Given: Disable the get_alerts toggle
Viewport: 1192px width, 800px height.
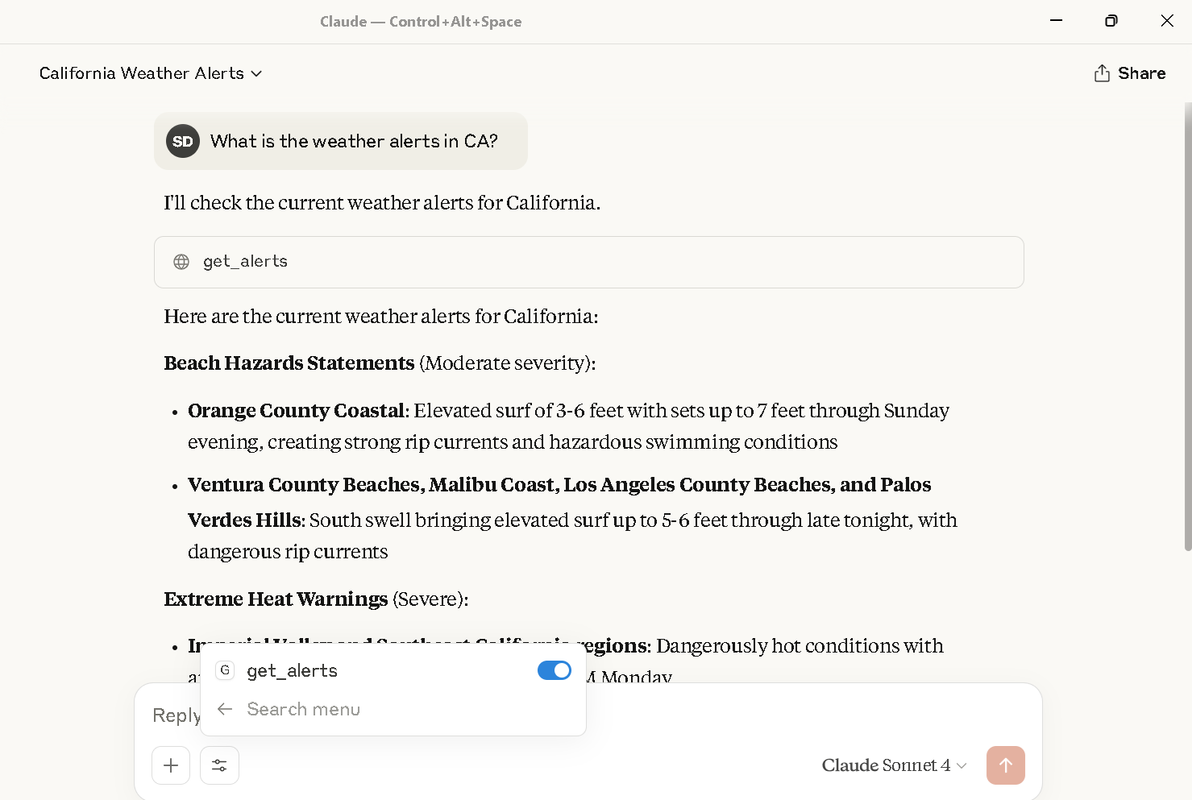Looking at the screenshot, I should (554, 669).
